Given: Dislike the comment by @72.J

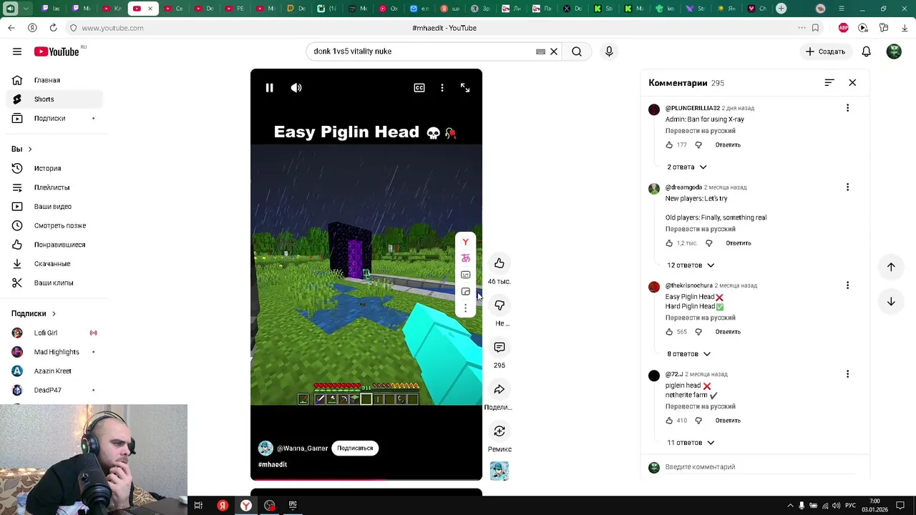Looking at the screenshot, I should click(x=699, y=421).
